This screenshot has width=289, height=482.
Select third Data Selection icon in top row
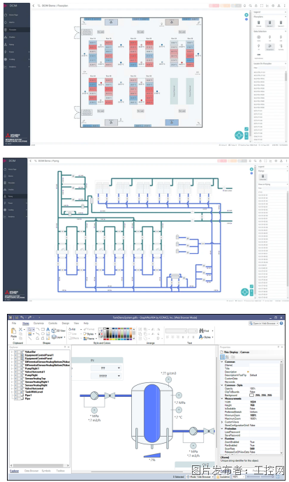[281, 38]
